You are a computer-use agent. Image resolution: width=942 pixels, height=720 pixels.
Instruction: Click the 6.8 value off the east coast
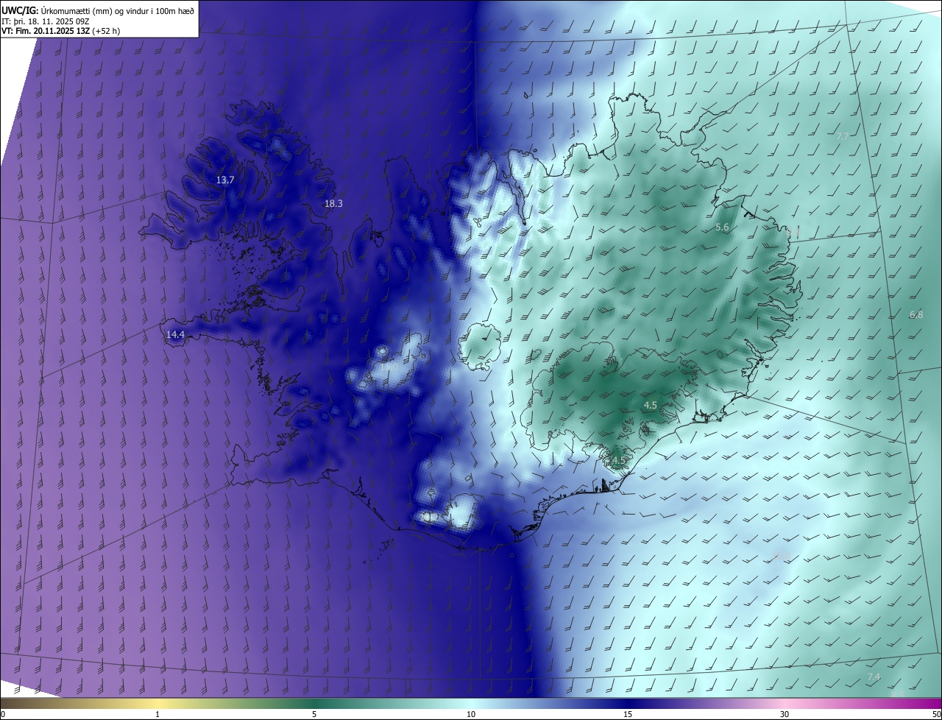click(916, 314)
